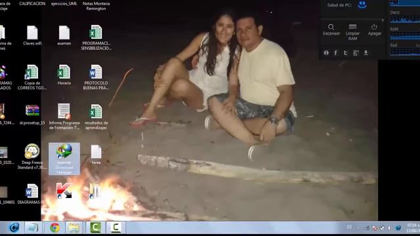Click the Apagar power button
This screenshot has height=236, width=420.
point(375,29)
